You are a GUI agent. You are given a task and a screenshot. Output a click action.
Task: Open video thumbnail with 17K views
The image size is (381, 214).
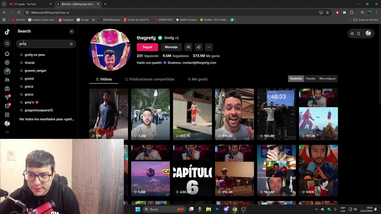[108, 114]
